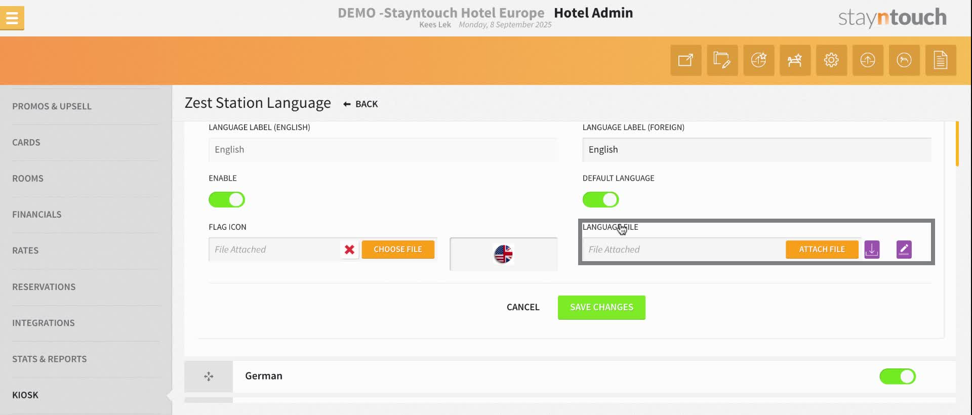Toggle the Enable switch off
The height and width of the screenshot is (415, 972).
[227, 199]
